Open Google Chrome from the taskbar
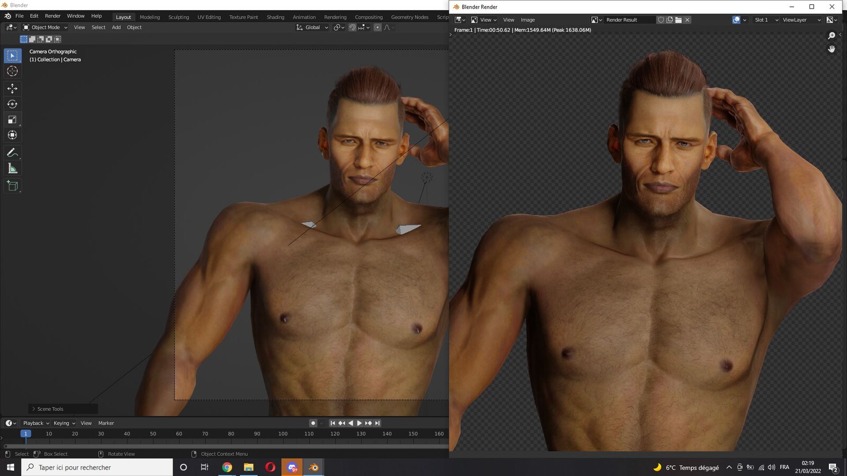Image resolution: width=847 pixels, height=476 pixels. click(227, 467)
